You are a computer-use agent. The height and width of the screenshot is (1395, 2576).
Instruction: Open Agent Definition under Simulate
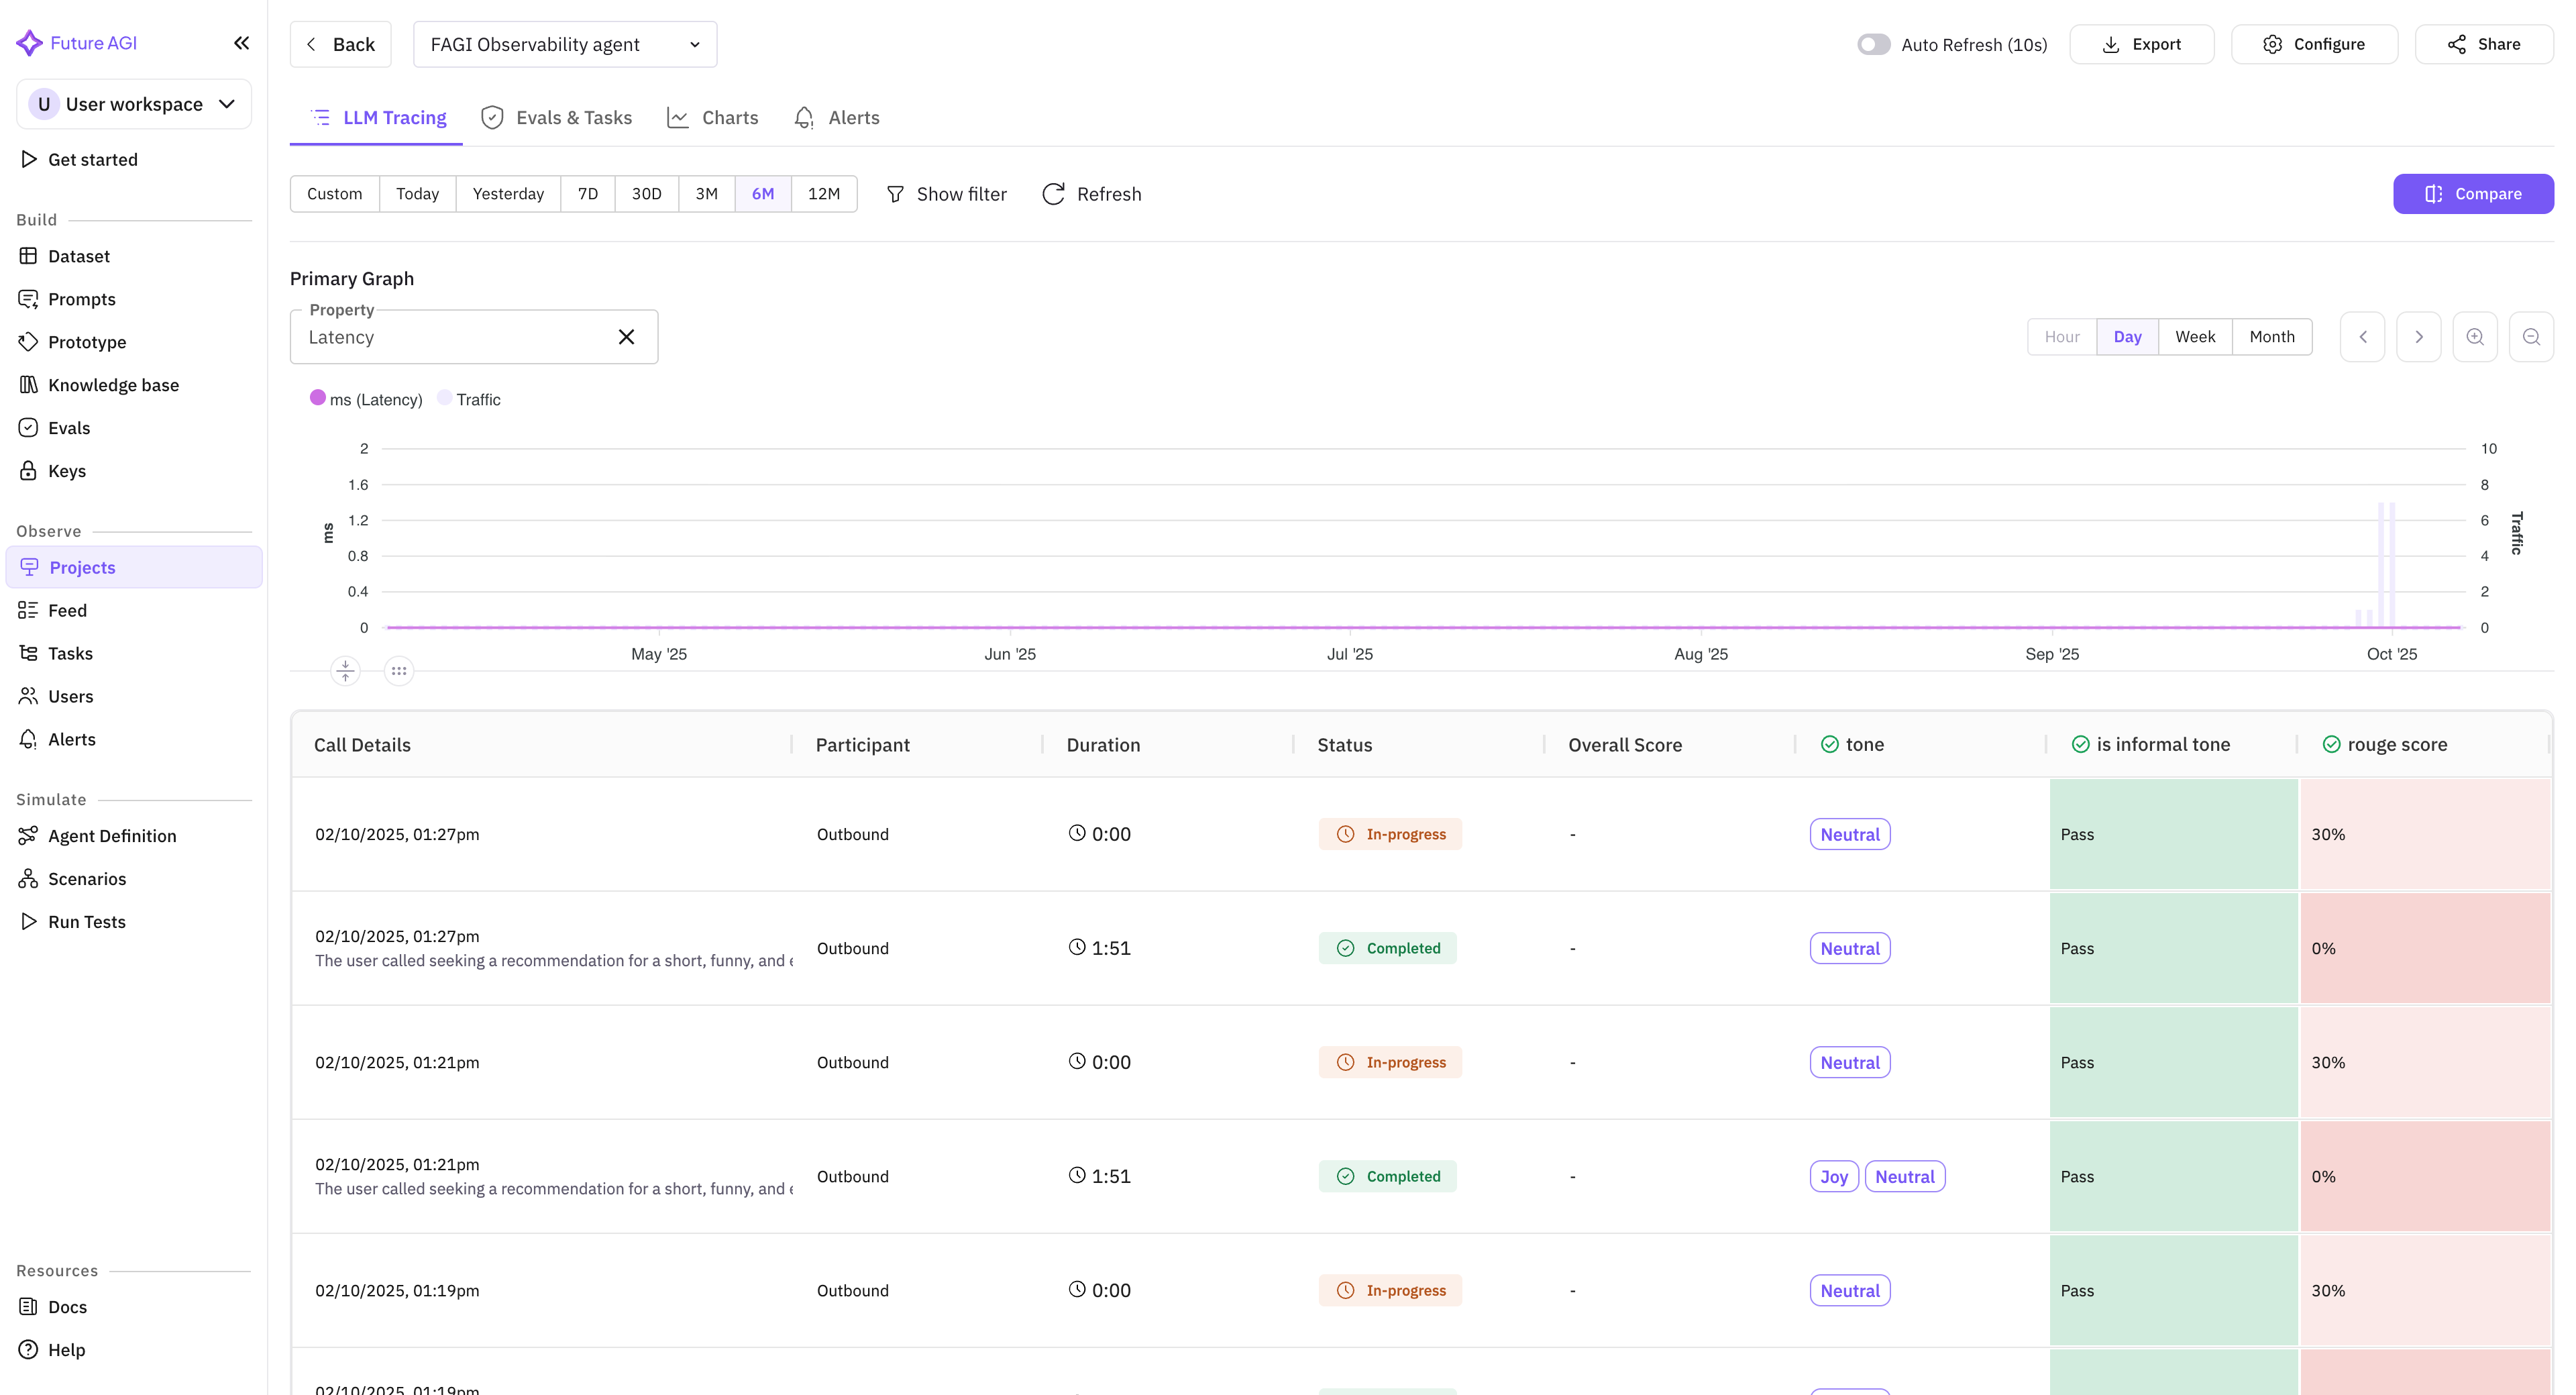(x=112, y=835)
